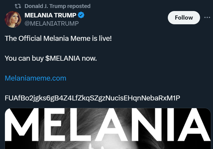The height and width of the screenshot is (149, 213).
Task: Follow the MELANIA TRUMP account
Action: click(184, 18)
